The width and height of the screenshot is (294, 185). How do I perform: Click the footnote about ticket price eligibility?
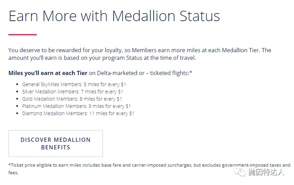click(149, 165)
